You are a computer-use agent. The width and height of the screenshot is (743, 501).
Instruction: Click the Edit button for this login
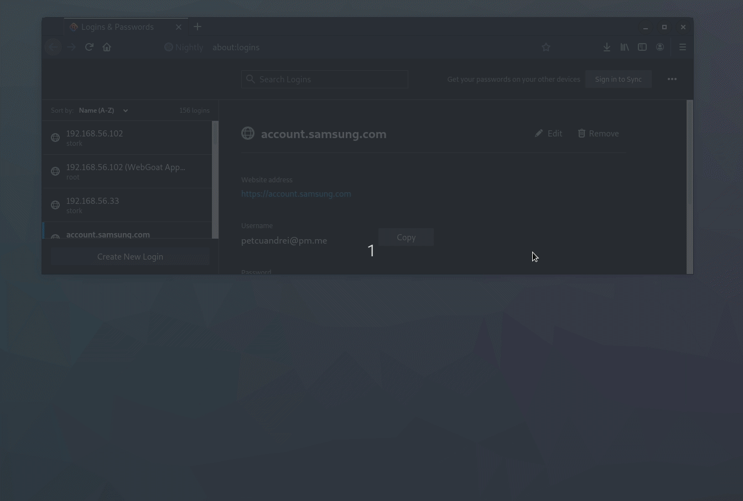[549, 133]
